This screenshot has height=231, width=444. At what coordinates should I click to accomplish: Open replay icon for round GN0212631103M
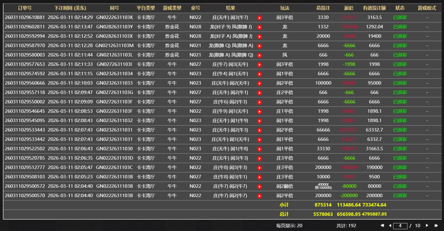[260, 46]
